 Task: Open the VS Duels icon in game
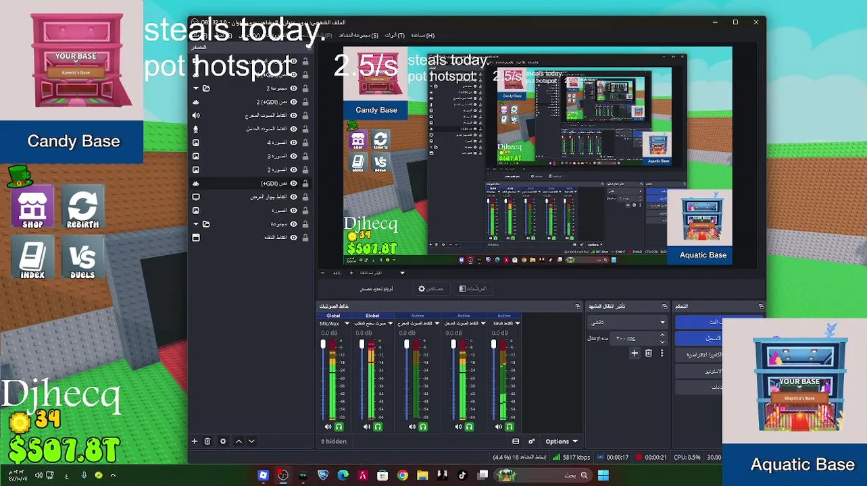tap(82, 257)
